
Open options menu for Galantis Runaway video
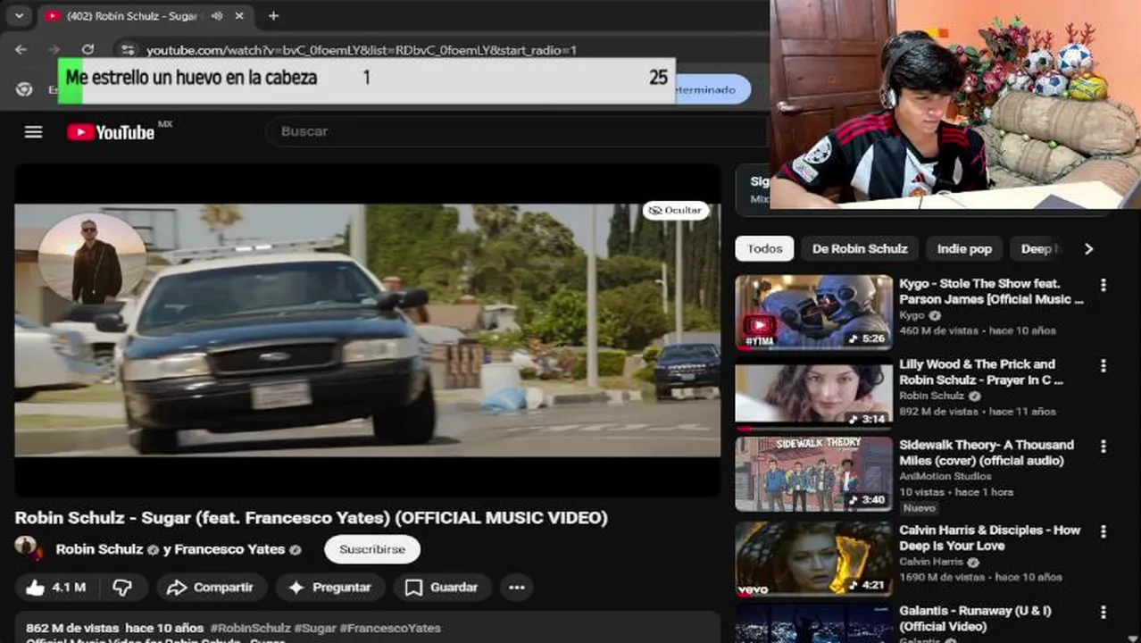coord(1104,612)
